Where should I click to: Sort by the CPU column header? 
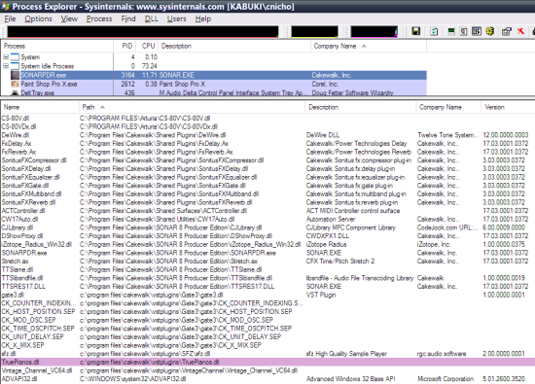(x=148, y=46)
